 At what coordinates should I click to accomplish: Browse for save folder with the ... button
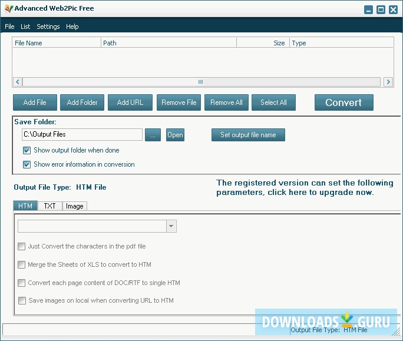pyautogui.click(x=153, y=135)
